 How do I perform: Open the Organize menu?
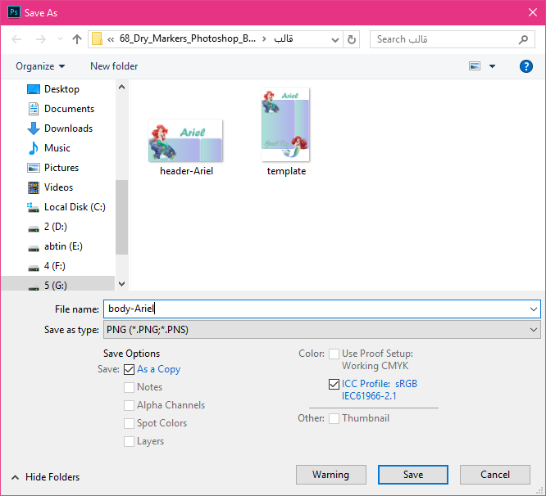coord(40,66)
